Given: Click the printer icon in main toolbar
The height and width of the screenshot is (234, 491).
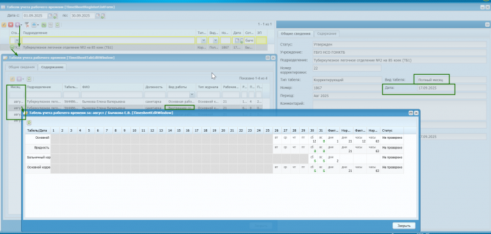Looking at the screenshot, I should [x=34, y=25].
